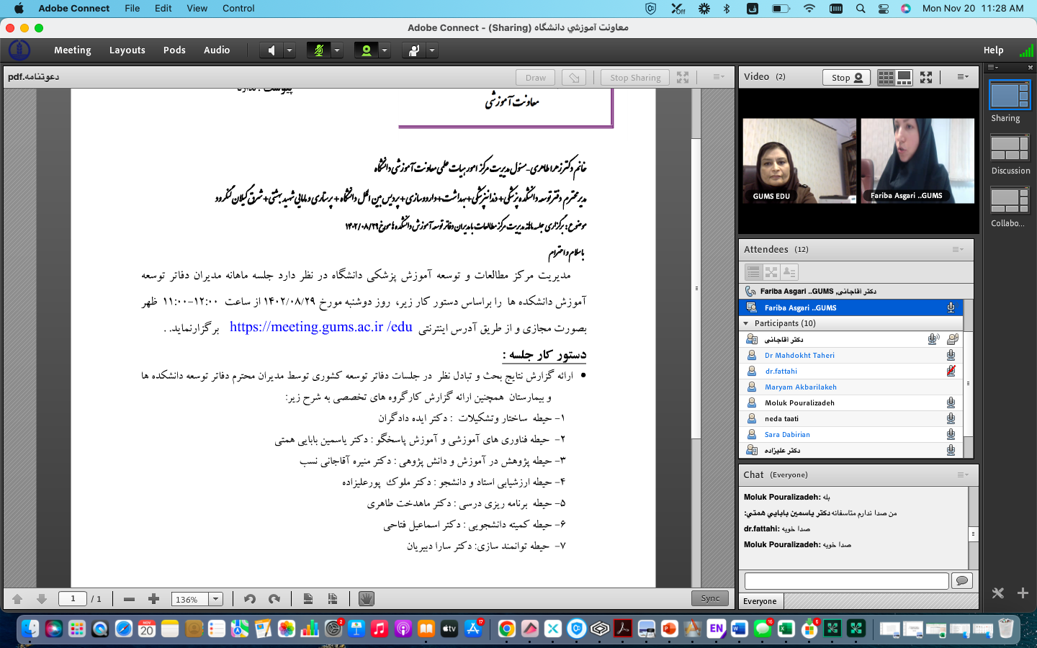The width and height of the screenshot is (1037, 648).
Task: Zoom in with the plus icon
Action: tap(153, 599)
